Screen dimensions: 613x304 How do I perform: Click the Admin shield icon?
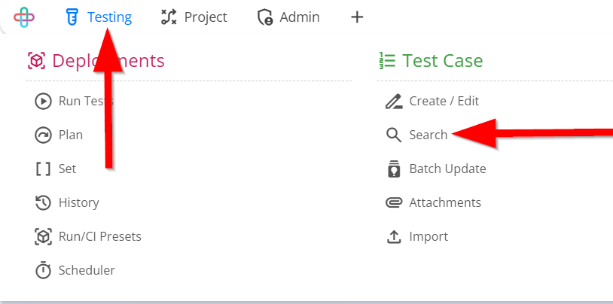click(x=265, y=17)
